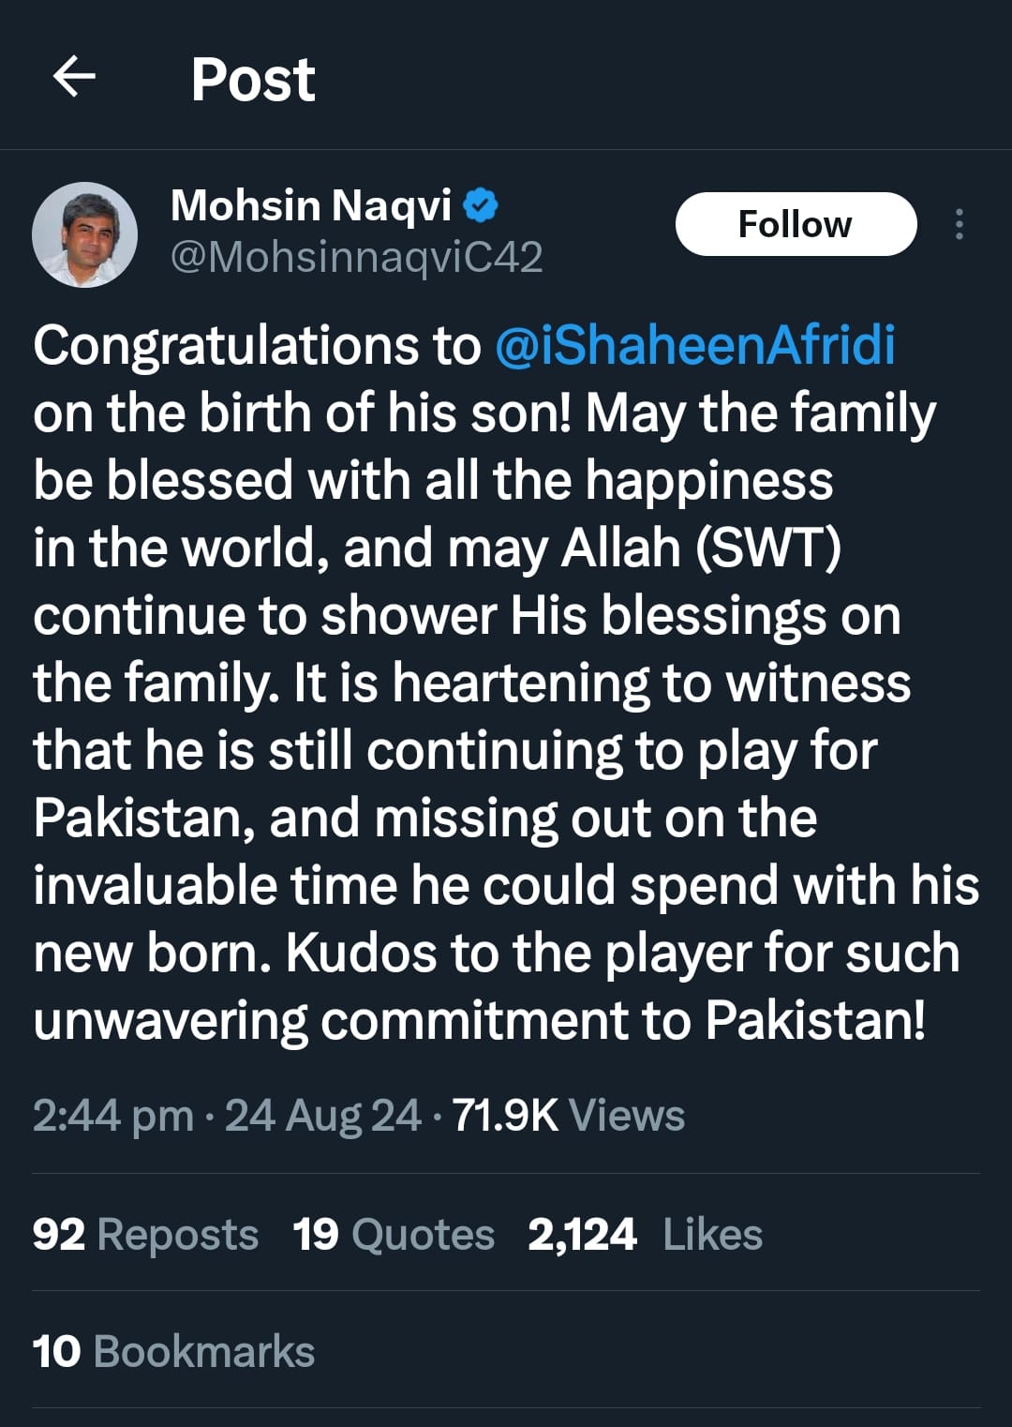Screen dimensions: 1012x1427
Task: Open the @iShaheenAfridi mention link
Action: click(694, 345)
